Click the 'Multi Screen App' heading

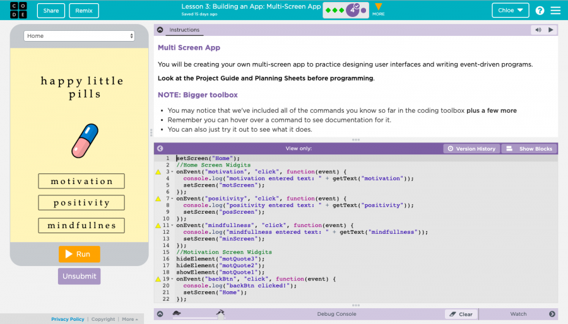click(x=189, y=47)
